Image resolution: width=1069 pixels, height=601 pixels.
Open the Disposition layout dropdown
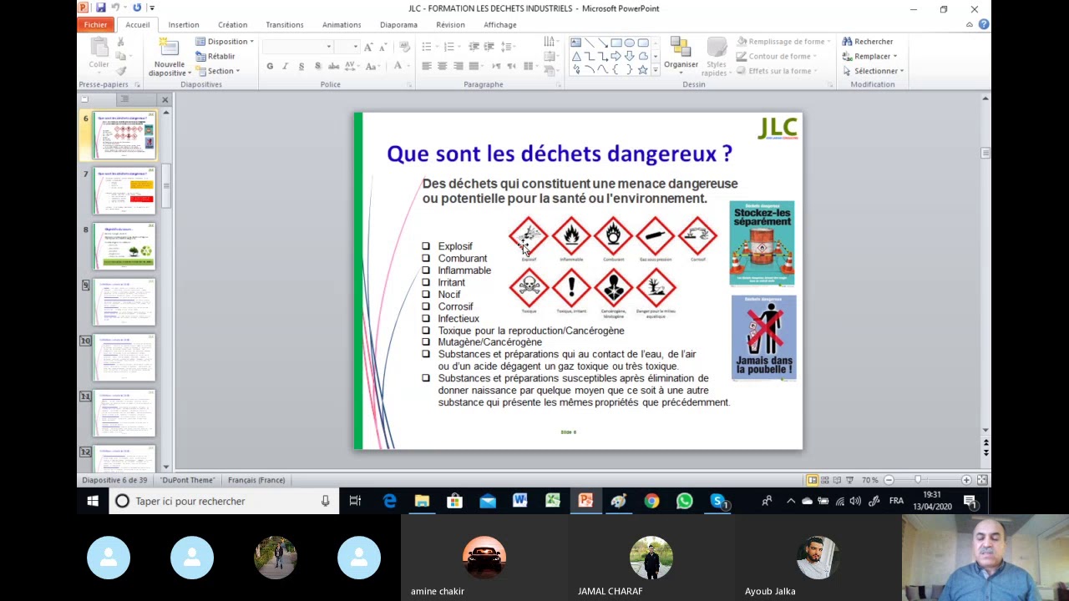click(x=225, y=42)
